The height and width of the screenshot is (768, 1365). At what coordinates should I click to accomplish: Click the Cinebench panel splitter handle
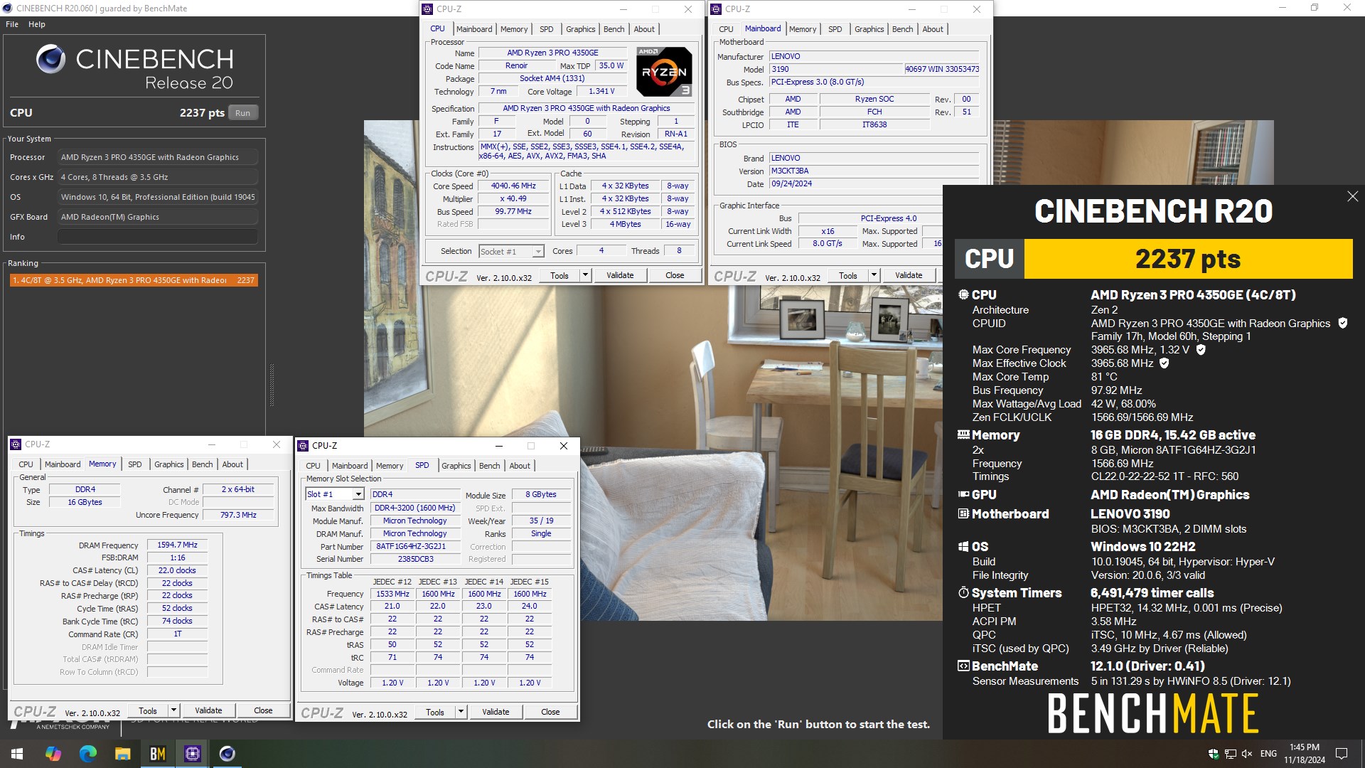tap(272, 385)
